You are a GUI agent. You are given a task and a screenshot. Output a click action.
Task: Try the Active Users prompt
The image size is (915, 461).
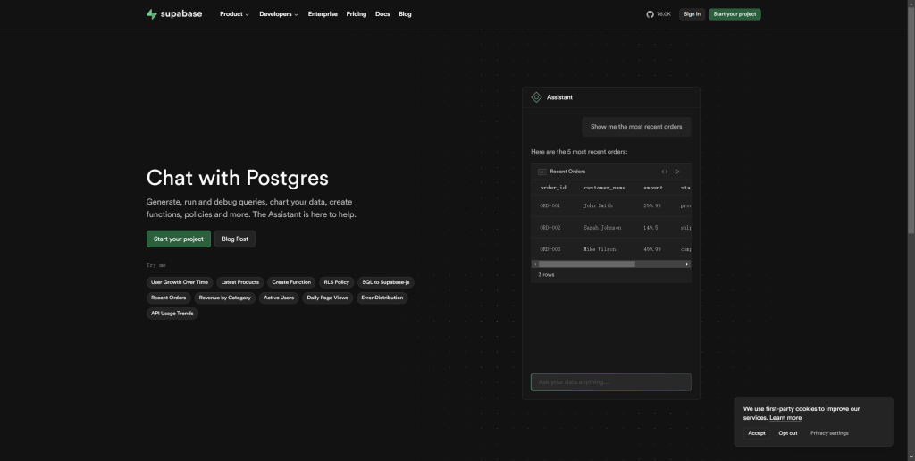(279, 298)
